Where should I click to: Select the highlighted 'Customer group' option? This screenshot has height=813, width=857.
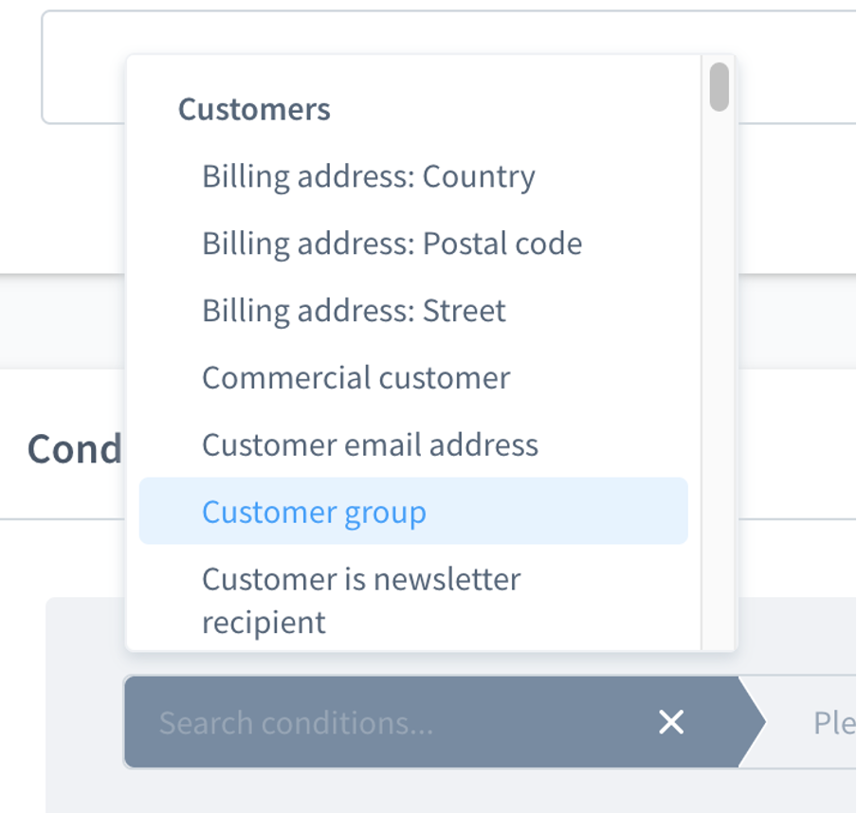point(413,512)
